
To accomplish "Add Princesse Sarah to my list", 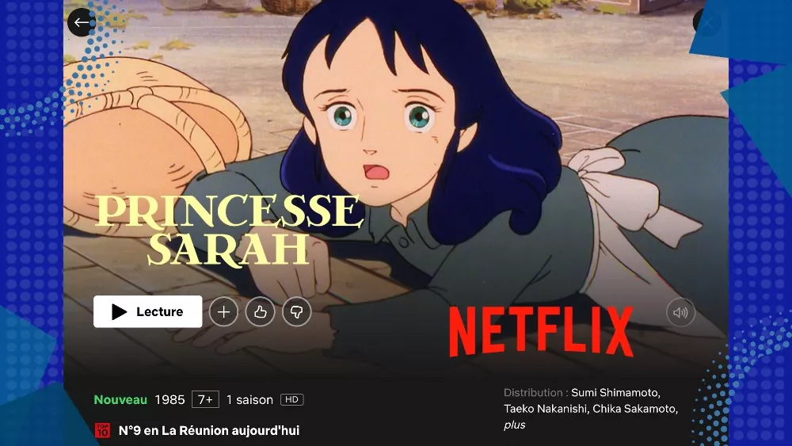I will point(224,311).
